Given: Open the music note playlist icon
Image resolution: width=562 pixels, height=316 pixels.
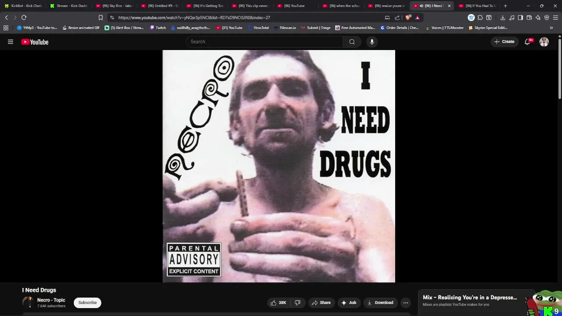Looking at the screenshot, I should click(x=512, y=18).
